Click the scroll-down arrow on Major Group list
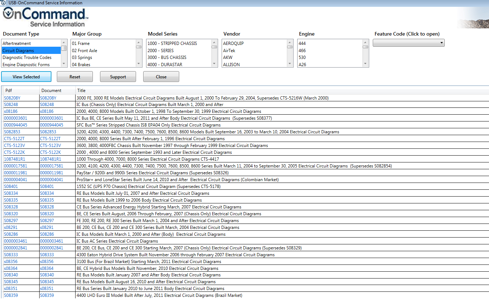This screenshot has height=299, width=489. click(139, 64)
